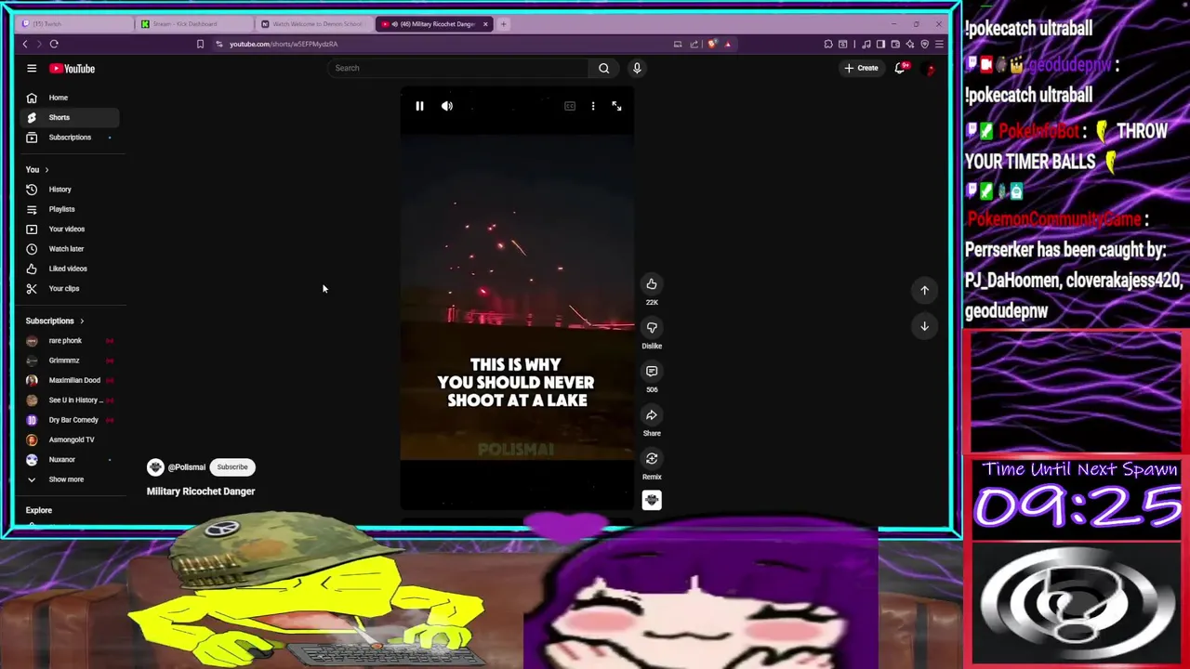Screen dimensions: 1190x669
Task: Open See U in History channel
Action: pos(70,400)
